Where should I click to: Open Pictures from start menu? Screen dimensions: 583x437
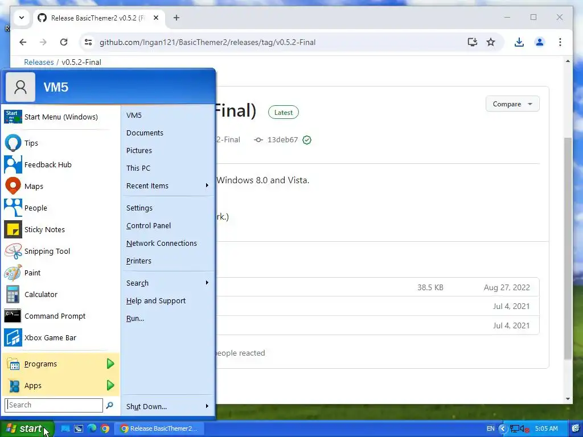coord(168,150)
